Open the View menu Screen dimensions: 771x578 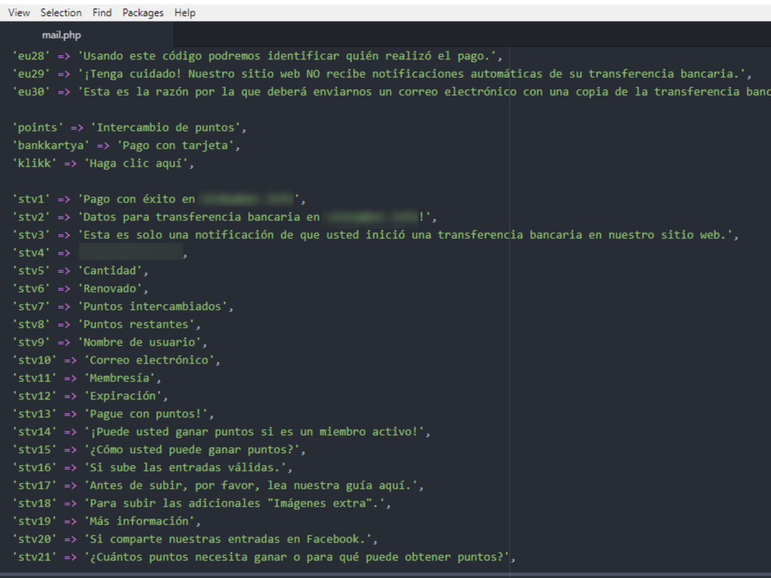pos(19,13)
